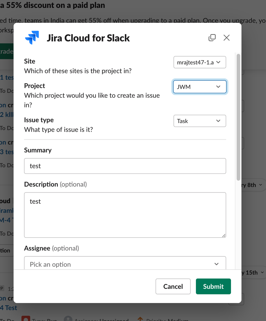Click the Description text area
This screenshot has height=321, width=266.
(125, 215)
